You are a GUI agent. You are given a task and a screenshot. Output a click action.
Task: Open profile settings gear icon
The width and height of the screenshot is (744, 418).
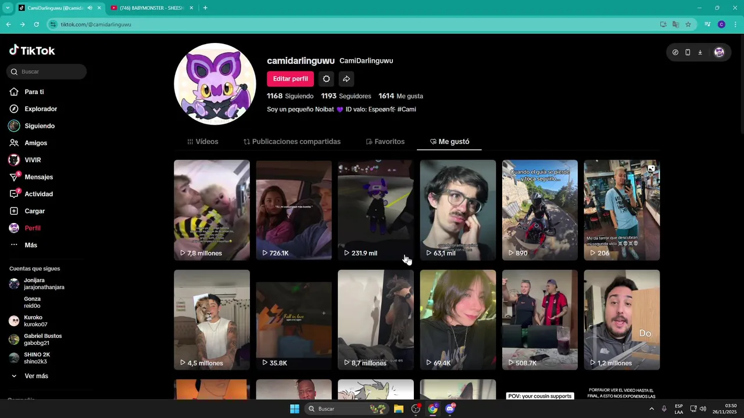coord(327,79)
